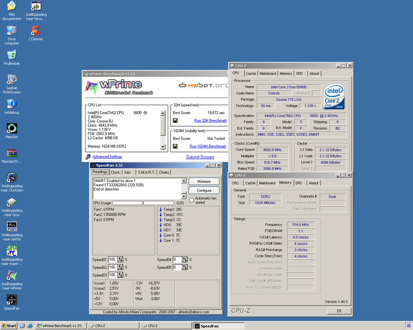Screen dimensions: 413x330
Task: Click CAS# Latency value 4.0 clocks
Action: coord(300,237)
